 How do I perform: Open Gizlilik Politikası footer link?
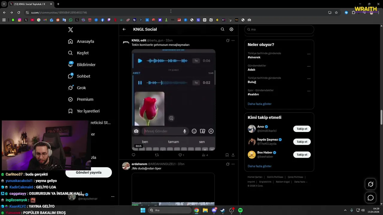(x=275, y=177)
